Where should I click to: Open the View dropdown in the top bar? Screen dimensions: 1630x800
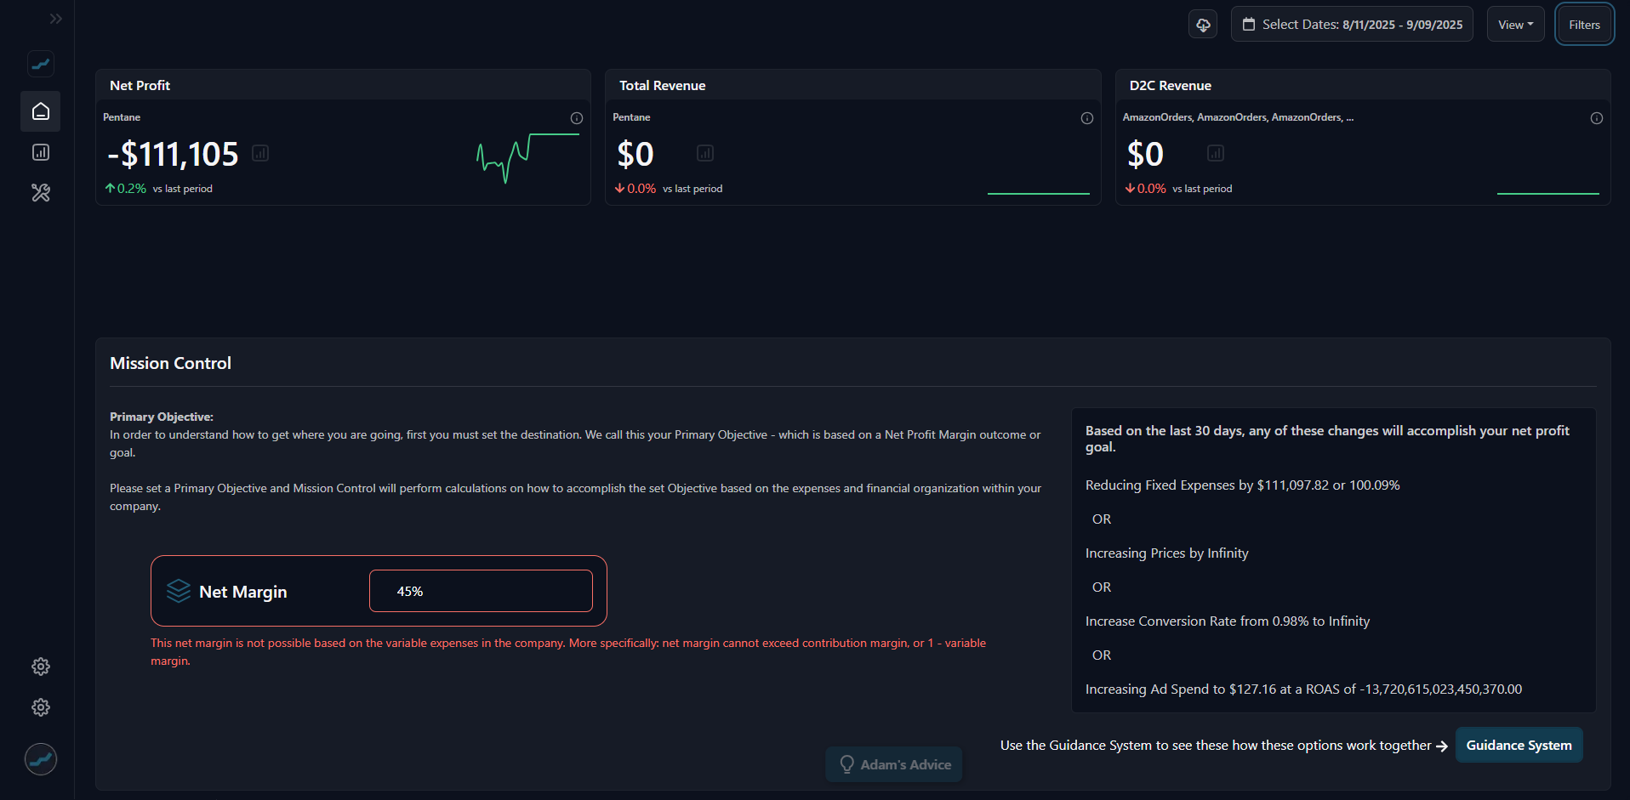(x=1514, y=24)
